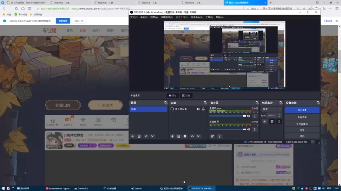Viewport: 341px width, 191px height.
Task: Click the OBS preview canvas
Action: point(225,55)
